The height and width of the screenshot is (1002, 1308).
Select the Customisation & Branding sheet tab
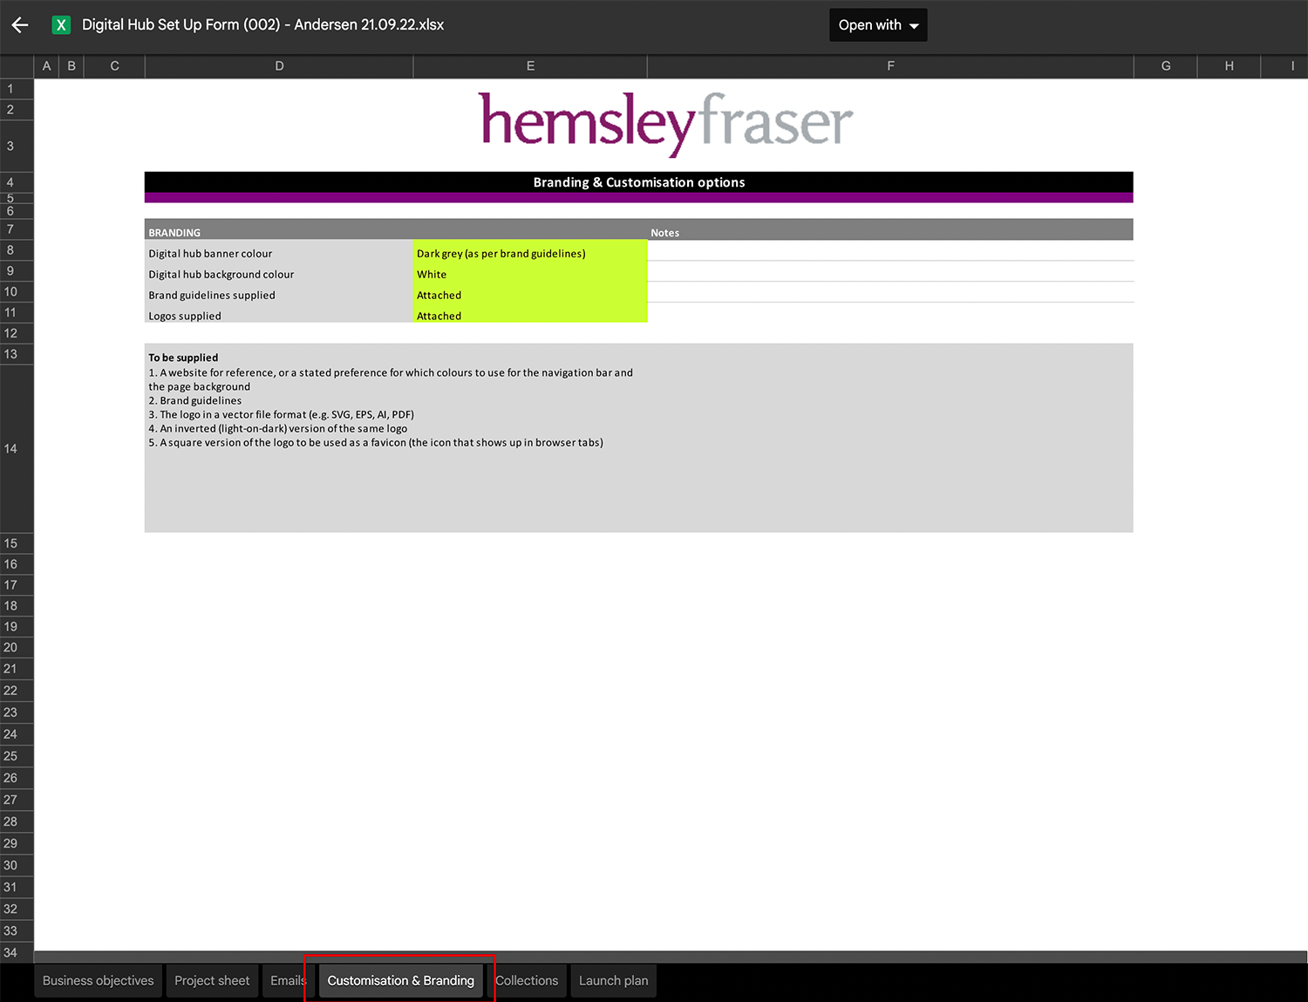[x=401, y=980]
